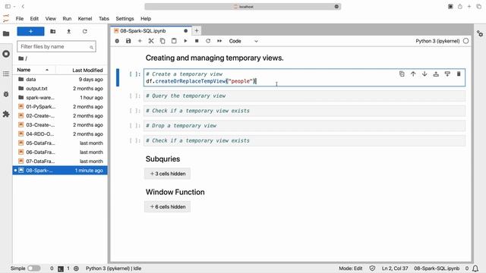Click the browser back arrow
This screenshot has height=273, width=486.
pyautogui.click(x=23, y=7)
